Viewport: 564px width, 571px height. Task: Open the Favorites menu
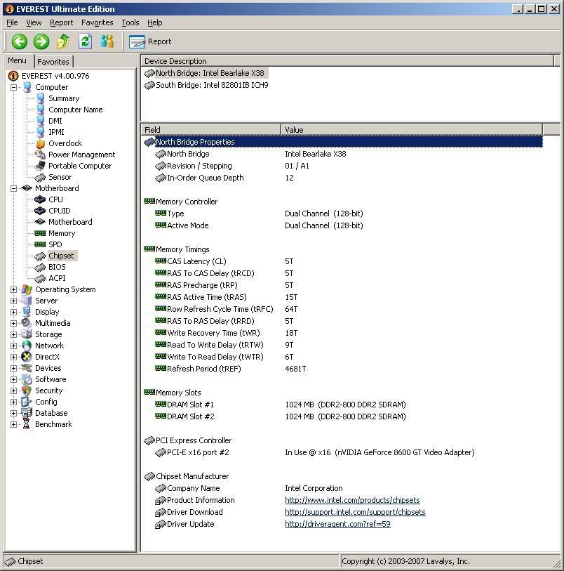tap(97, 22)
